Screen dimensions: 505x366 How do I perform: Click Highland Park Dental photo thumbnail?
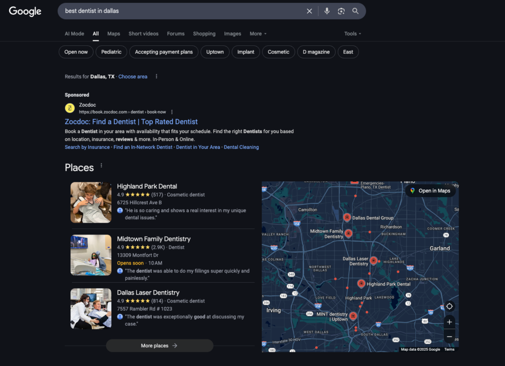coord(91,202)
